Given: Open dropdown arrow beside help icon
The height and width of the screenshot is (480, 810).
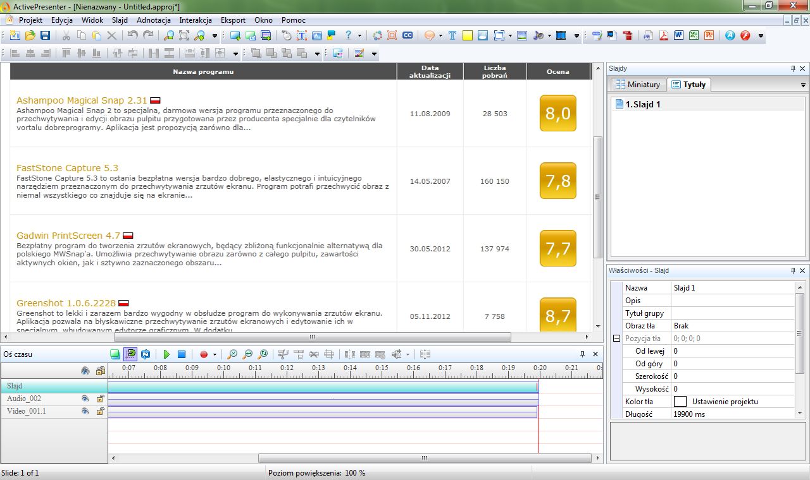Looking at the screenshot, I should 359,36.
